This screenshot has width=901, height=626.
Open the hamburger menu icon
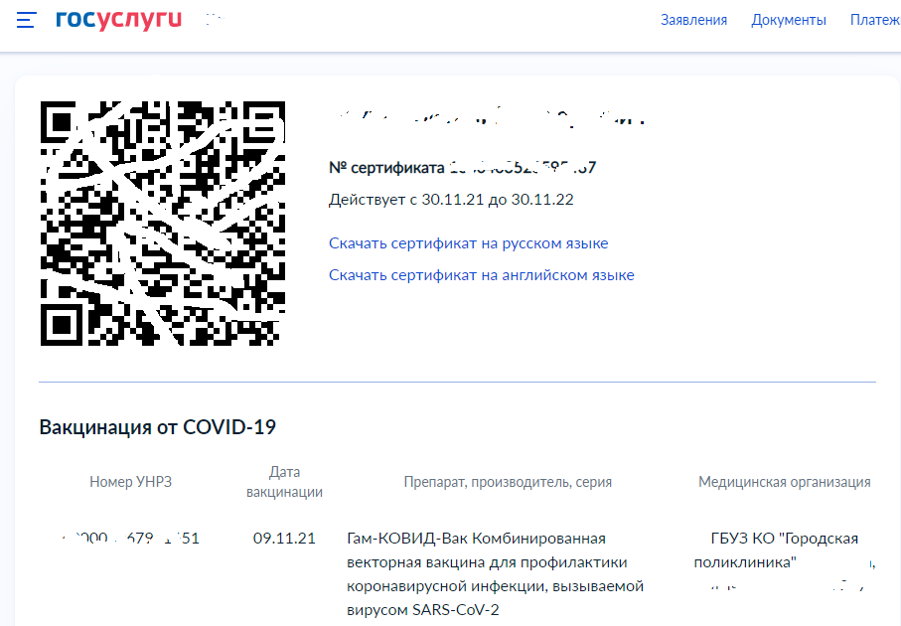click(27, 20)
